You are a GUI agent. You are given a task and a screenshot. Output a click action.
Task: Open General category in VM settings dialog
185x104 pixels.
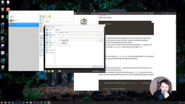coord(50,30)
